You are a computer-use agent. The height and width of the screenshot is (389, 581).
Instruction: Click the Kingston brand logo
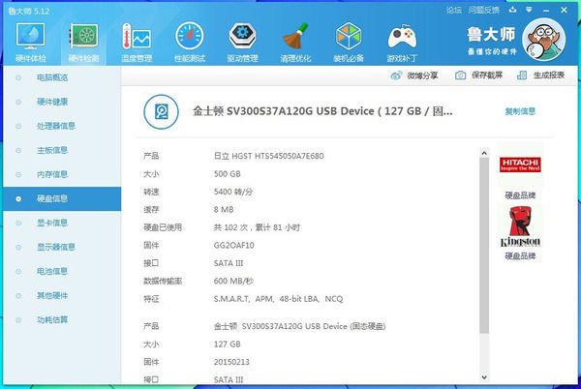tap(520, 226)
